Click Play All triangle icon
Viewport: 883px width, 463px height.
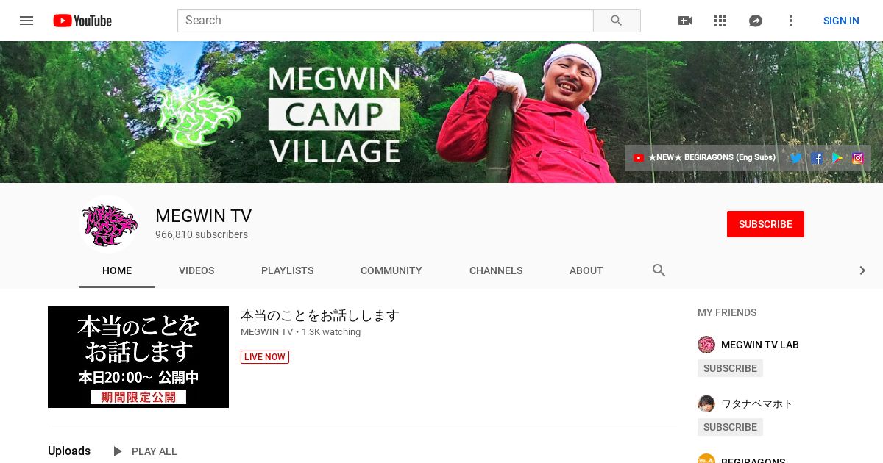coord(118,451)
